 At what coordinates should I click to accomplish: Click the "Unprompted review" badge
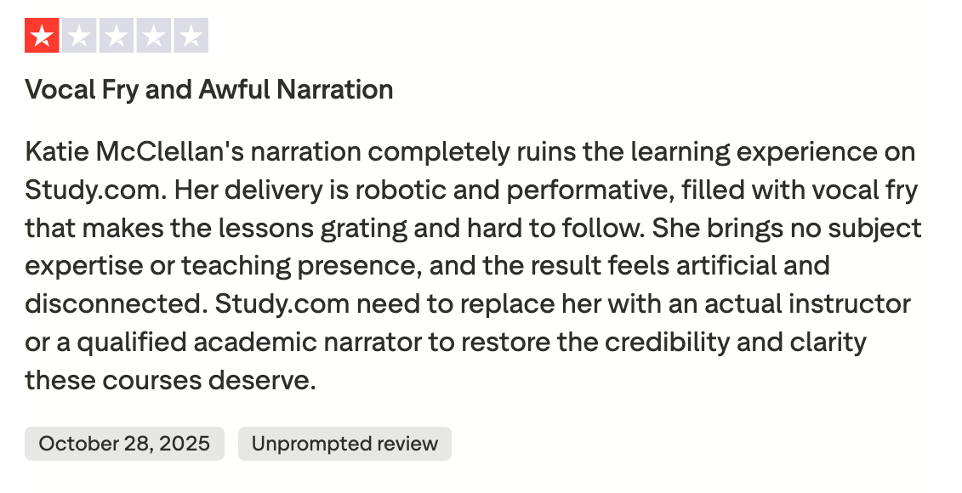[344, 444]
